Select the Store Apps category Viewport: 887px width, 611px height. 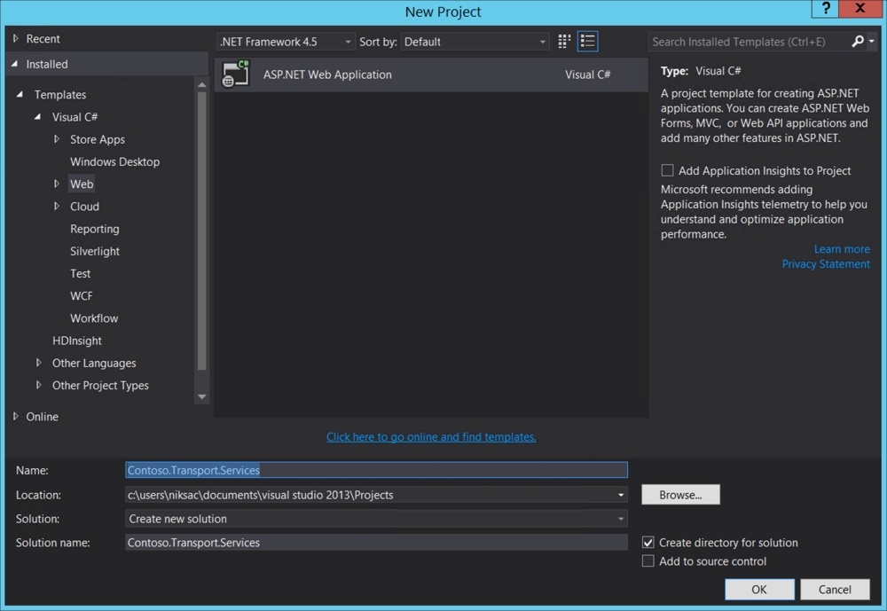[x=98, y=139]
